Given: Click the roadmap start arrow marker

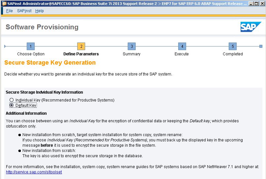Looking at the screenshot, I should [5, 46].
